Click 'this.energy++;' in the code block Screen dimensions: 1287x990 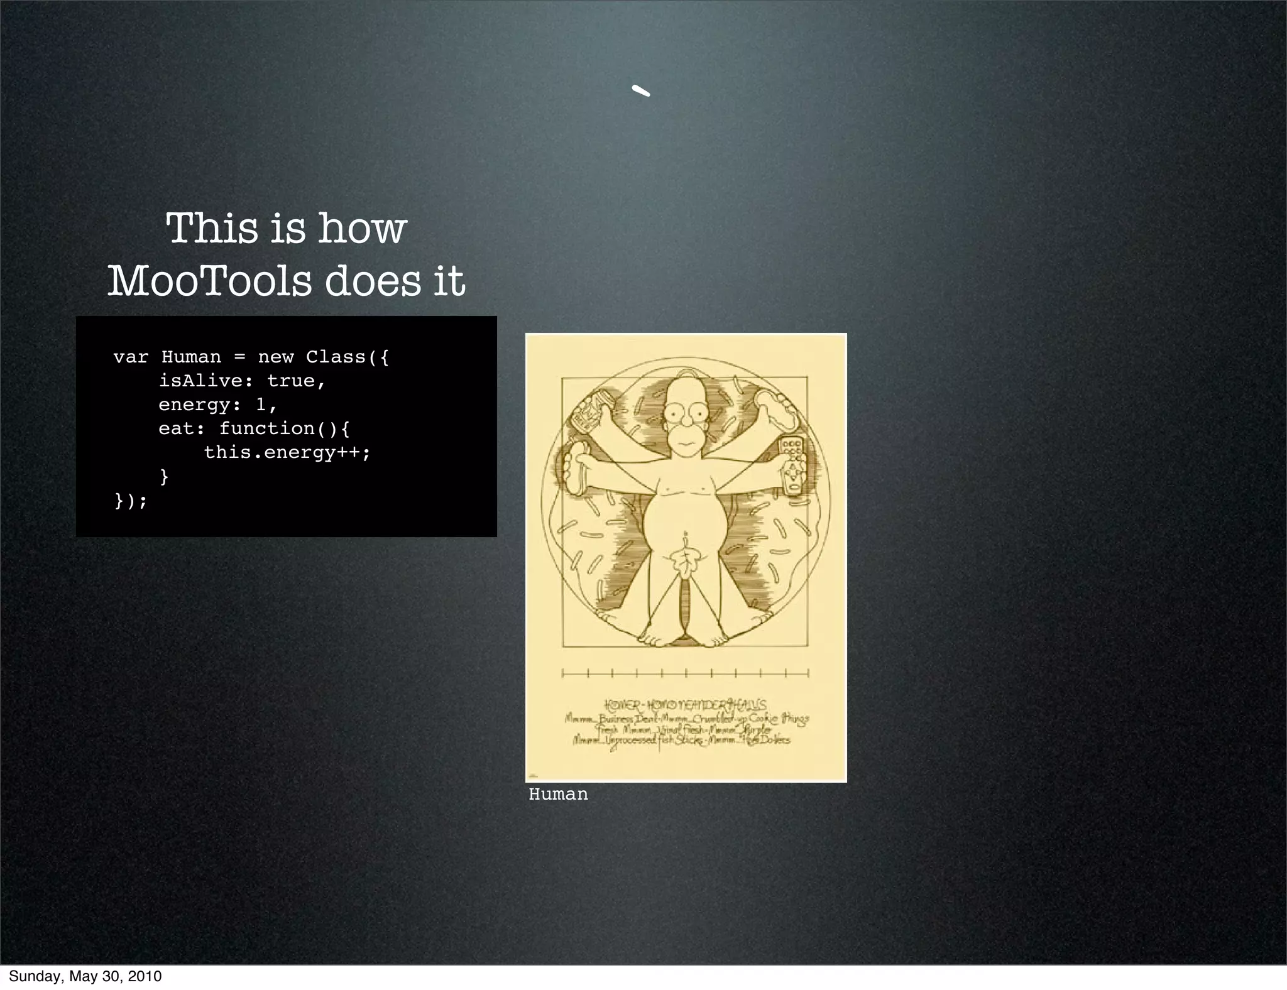click(x=288, y=453)
